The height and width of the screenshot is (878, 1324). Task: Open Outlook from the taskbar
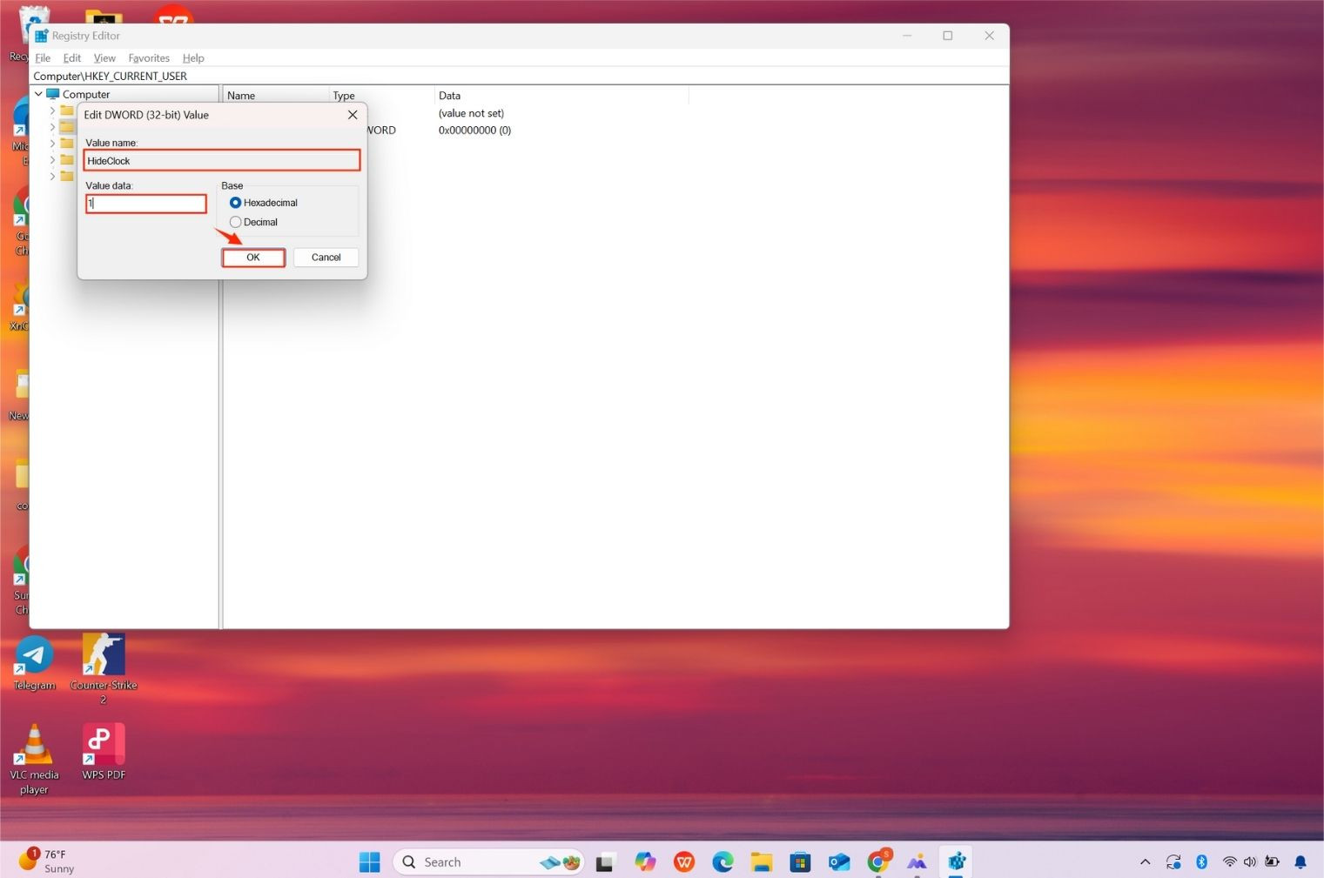[838, 861]
